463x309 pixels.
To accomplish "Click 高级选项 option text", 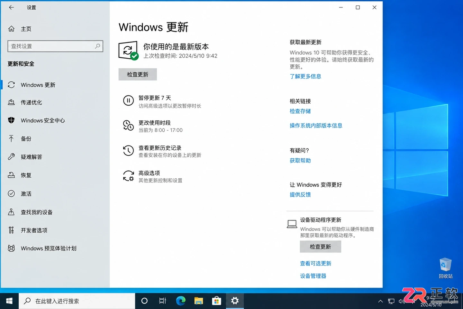I will tap(149, 173).
